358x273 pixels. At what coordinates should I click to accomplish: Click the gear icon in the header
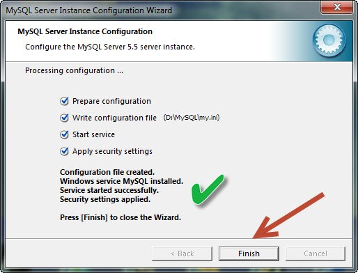(329, 40)
